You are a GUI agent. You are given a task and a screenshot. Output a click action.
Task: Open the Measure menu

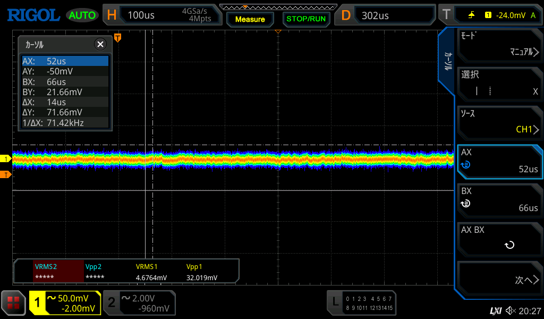(x=250, y=19)
